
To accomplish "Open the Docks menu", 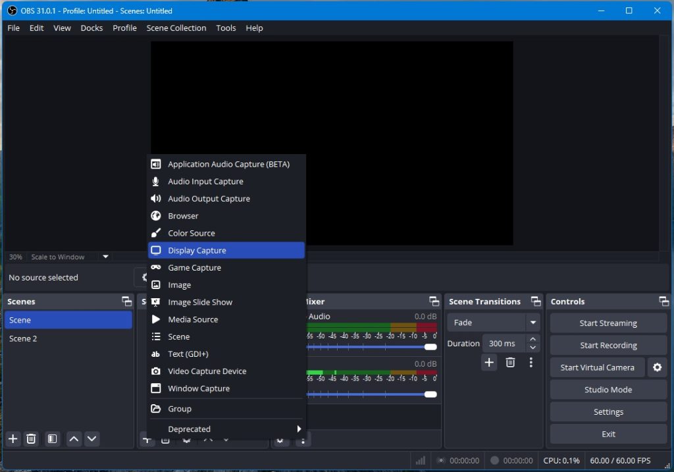I will [91, 28].
